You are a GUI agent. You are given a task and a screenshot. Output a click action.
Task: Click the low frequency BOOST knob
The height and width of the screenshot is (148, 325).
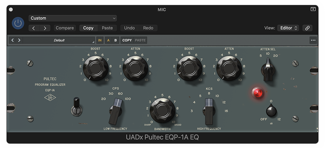pos(96,68)
